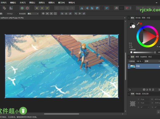Click the swap colors curved arrow
This screenshot has width=160, height=119.
[x=134, y=24]
